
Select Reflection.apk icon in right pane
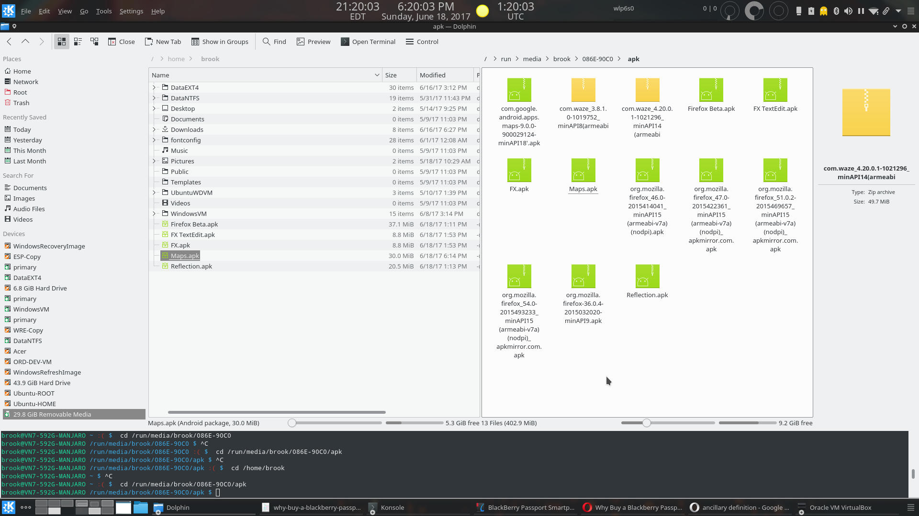pyautogui.click(x=647, y=276)
